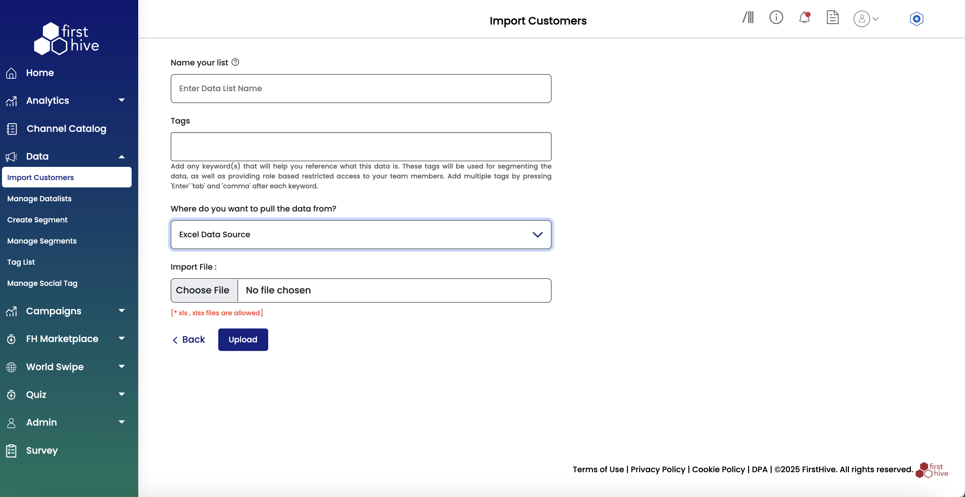Click the Quiz timer icon

point(11,395)
